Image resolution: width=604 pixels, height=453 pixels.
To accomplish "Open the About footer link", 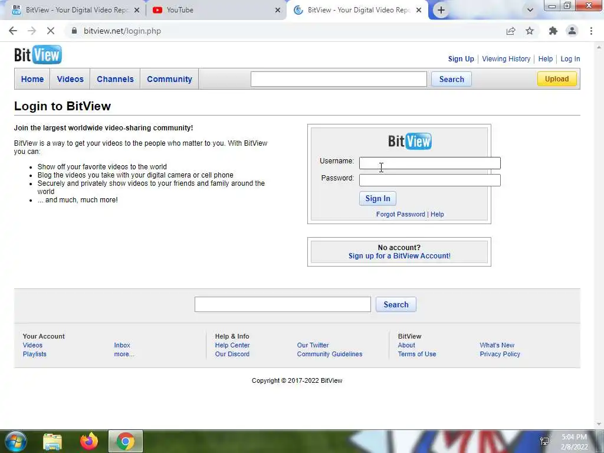I will [406, 345].
